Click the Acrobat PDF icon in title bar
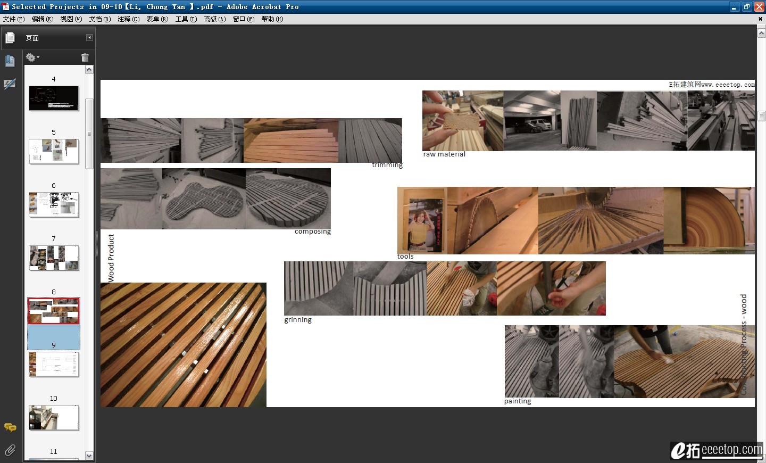Viewport: 766px width, 463px height. coord(6,7)
